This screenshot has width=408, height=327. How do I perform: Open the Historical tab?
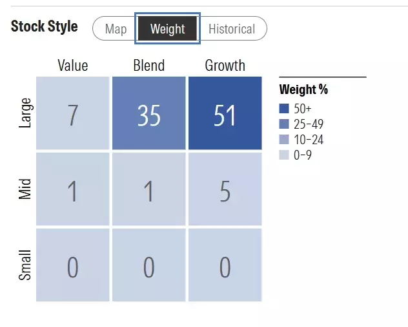232,29
